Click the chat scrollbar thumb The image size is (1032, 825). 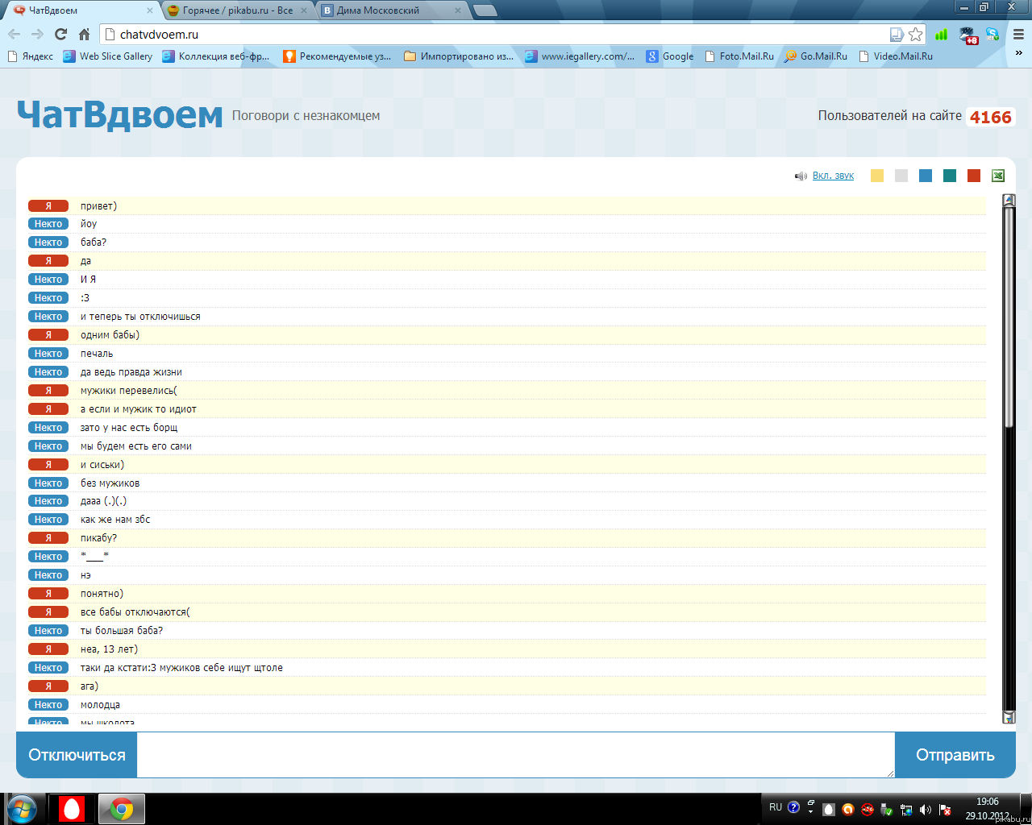coord(1009,317)
